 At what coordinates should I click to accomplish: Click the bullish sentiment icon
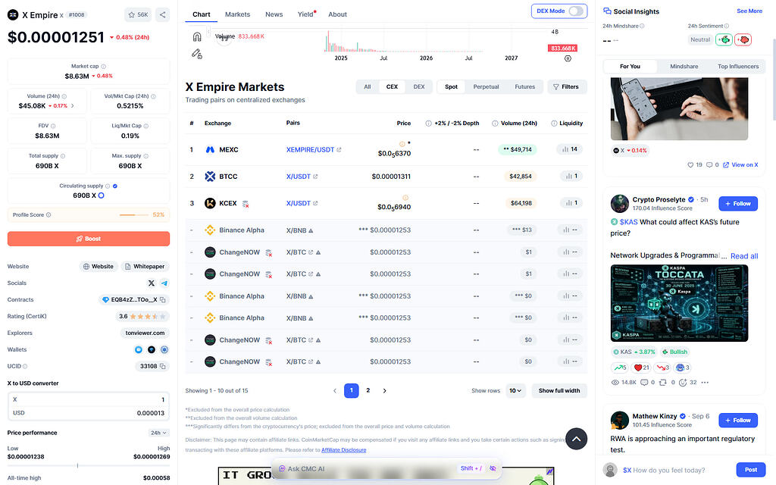click(724, 39)
